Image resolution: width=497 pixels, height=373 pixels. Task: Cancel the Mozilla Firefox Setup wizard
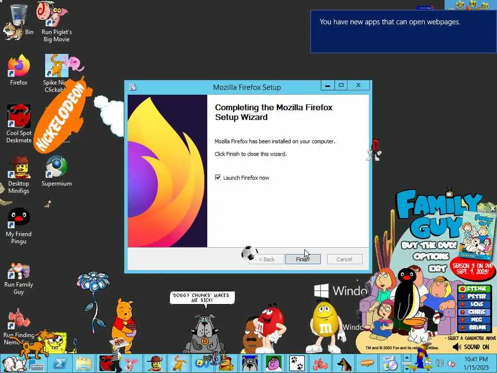344,259
